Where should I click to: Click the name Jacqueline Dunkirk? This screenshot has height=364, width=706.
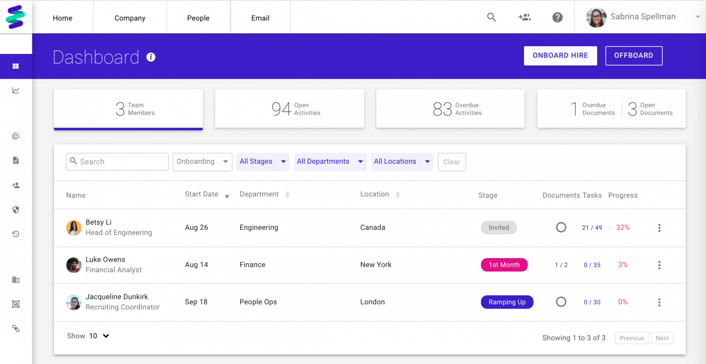pyautogui.click(x=117, y=297)
